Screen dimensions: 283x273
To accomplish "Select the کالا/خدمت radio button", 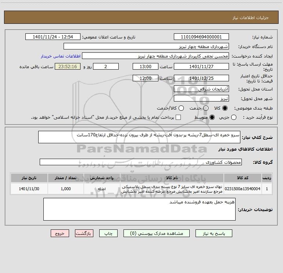I will coord(181,108).
